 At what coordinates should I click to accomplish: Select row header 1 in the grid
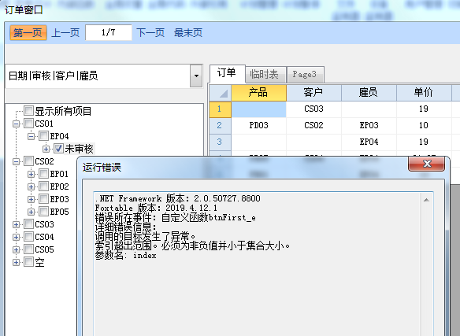(x=221, y=109)
